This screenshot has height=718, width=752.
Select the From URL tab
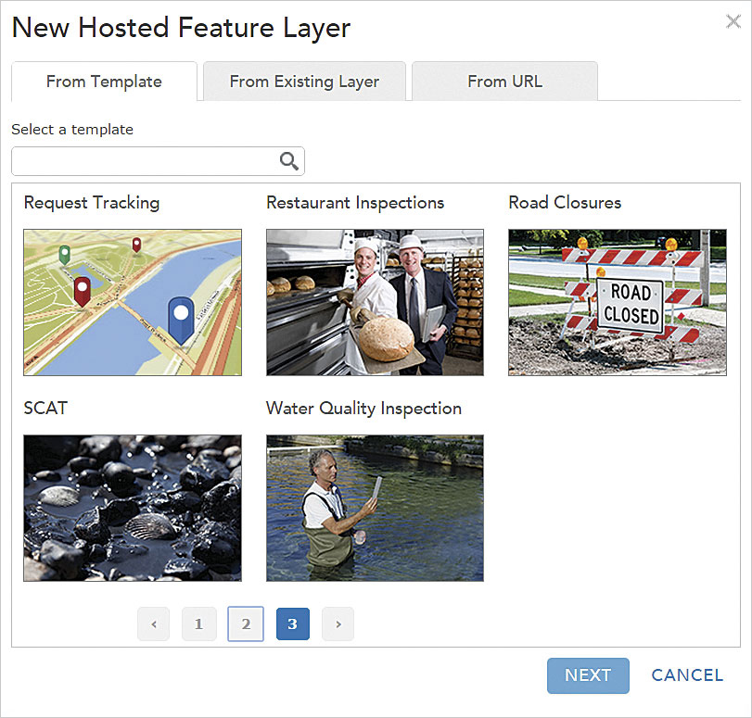pos(505,82)
